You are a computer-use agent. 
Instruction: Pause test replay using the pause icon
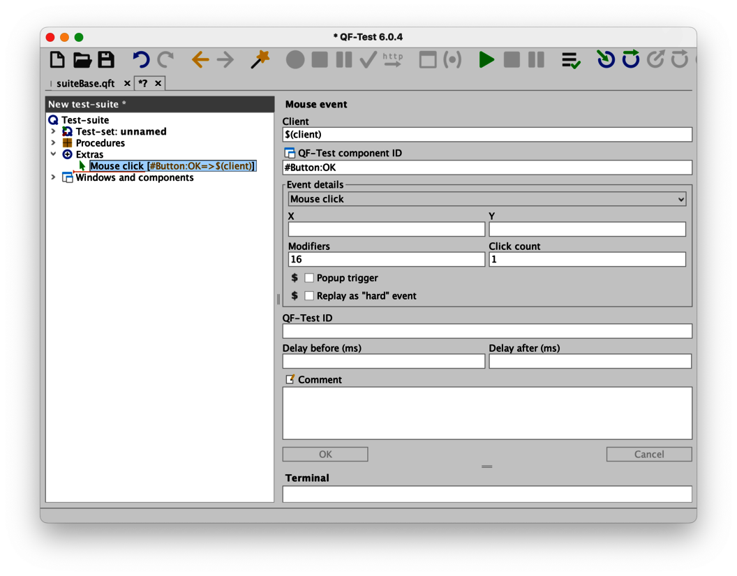[x=535, y=60]
